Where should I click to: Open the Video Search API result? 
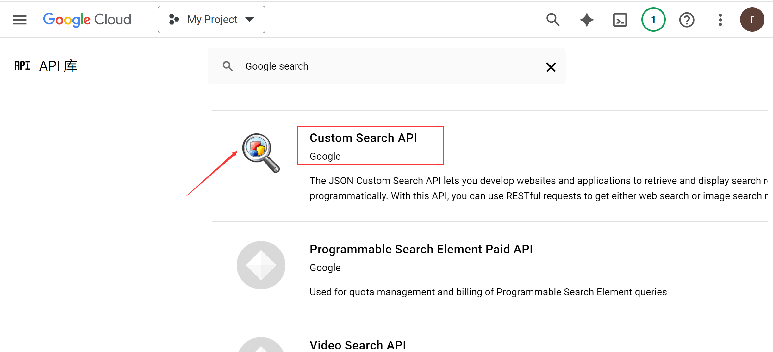(358, 345)
